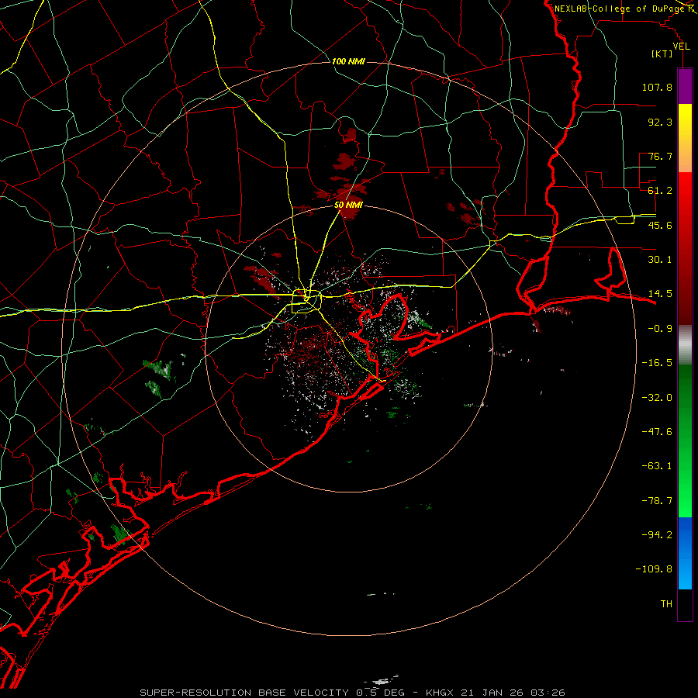Click the 61.2 velocity scale value

click(x=660, y=191)
